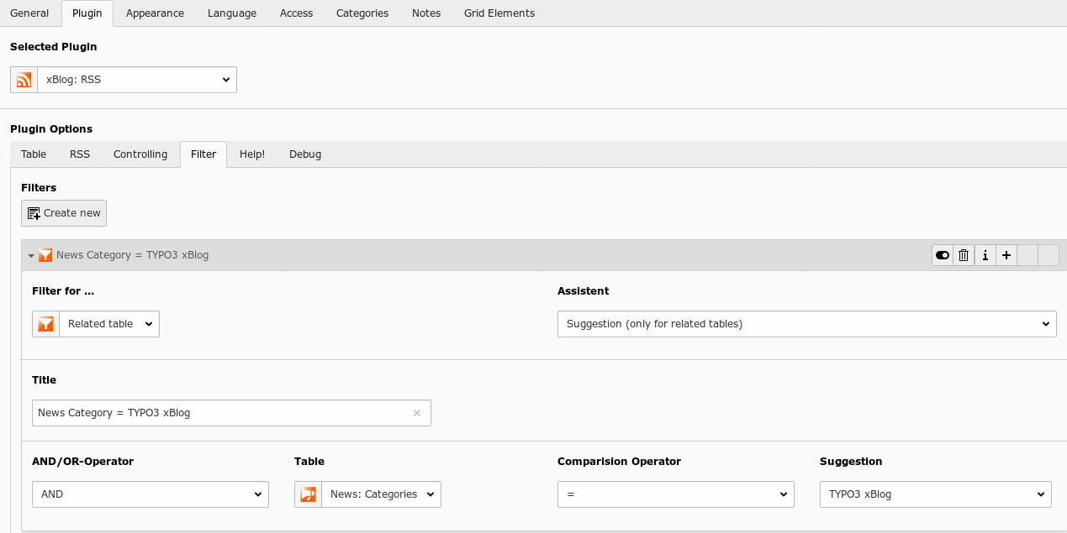Open the Grid Elements tab
1067x533 pixels.
(499, 13)
